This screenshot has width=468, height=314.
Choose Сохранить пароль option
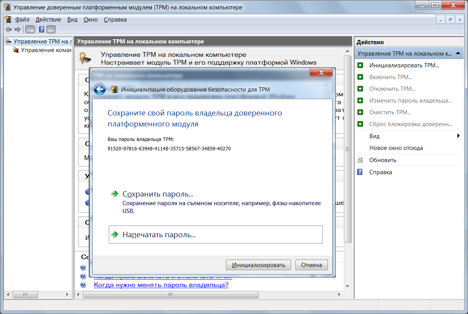coord(158,194)
